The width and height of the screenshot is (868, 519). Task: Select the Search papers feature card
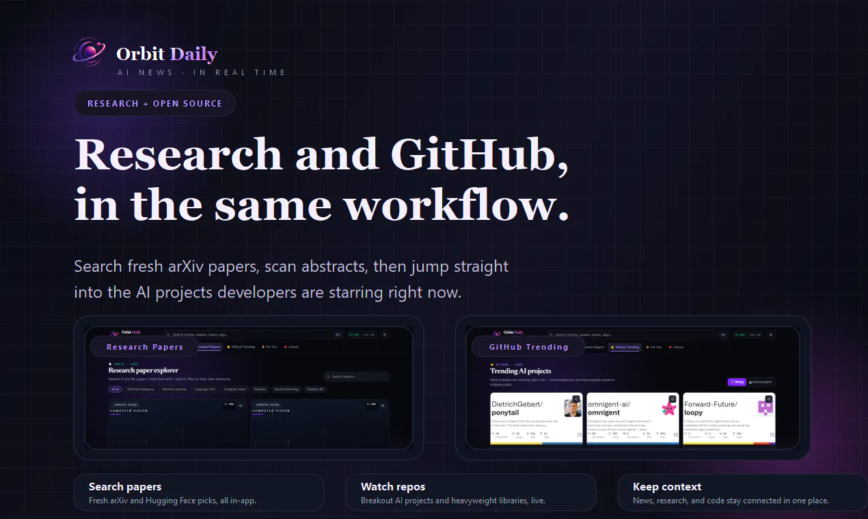point(199,493)
